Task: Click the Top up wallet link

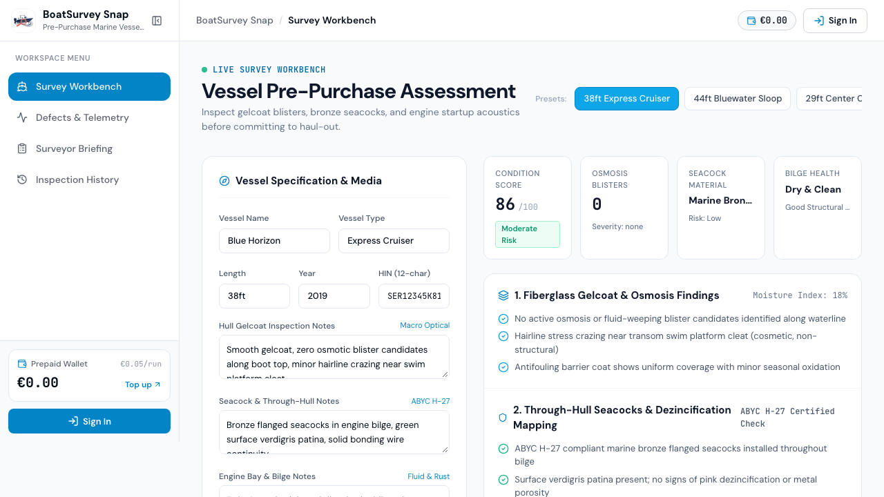Action: point(143,384)
